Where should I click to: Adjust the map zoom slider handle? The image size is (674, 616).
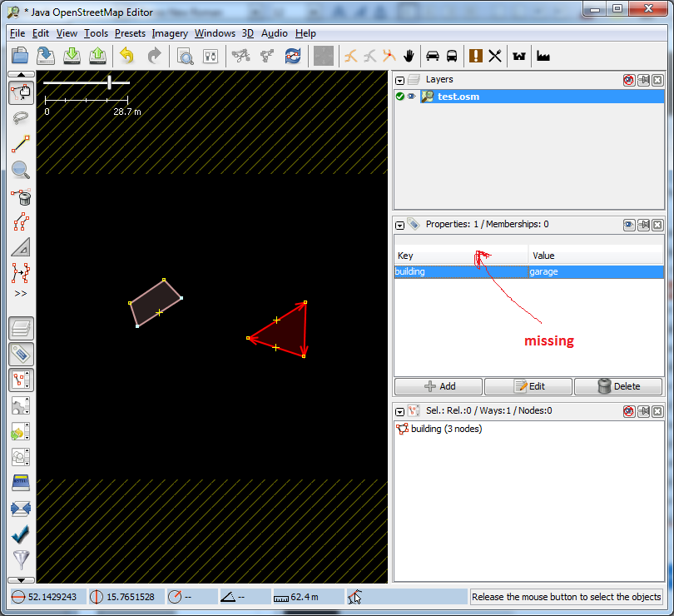[x=110, y=82]
